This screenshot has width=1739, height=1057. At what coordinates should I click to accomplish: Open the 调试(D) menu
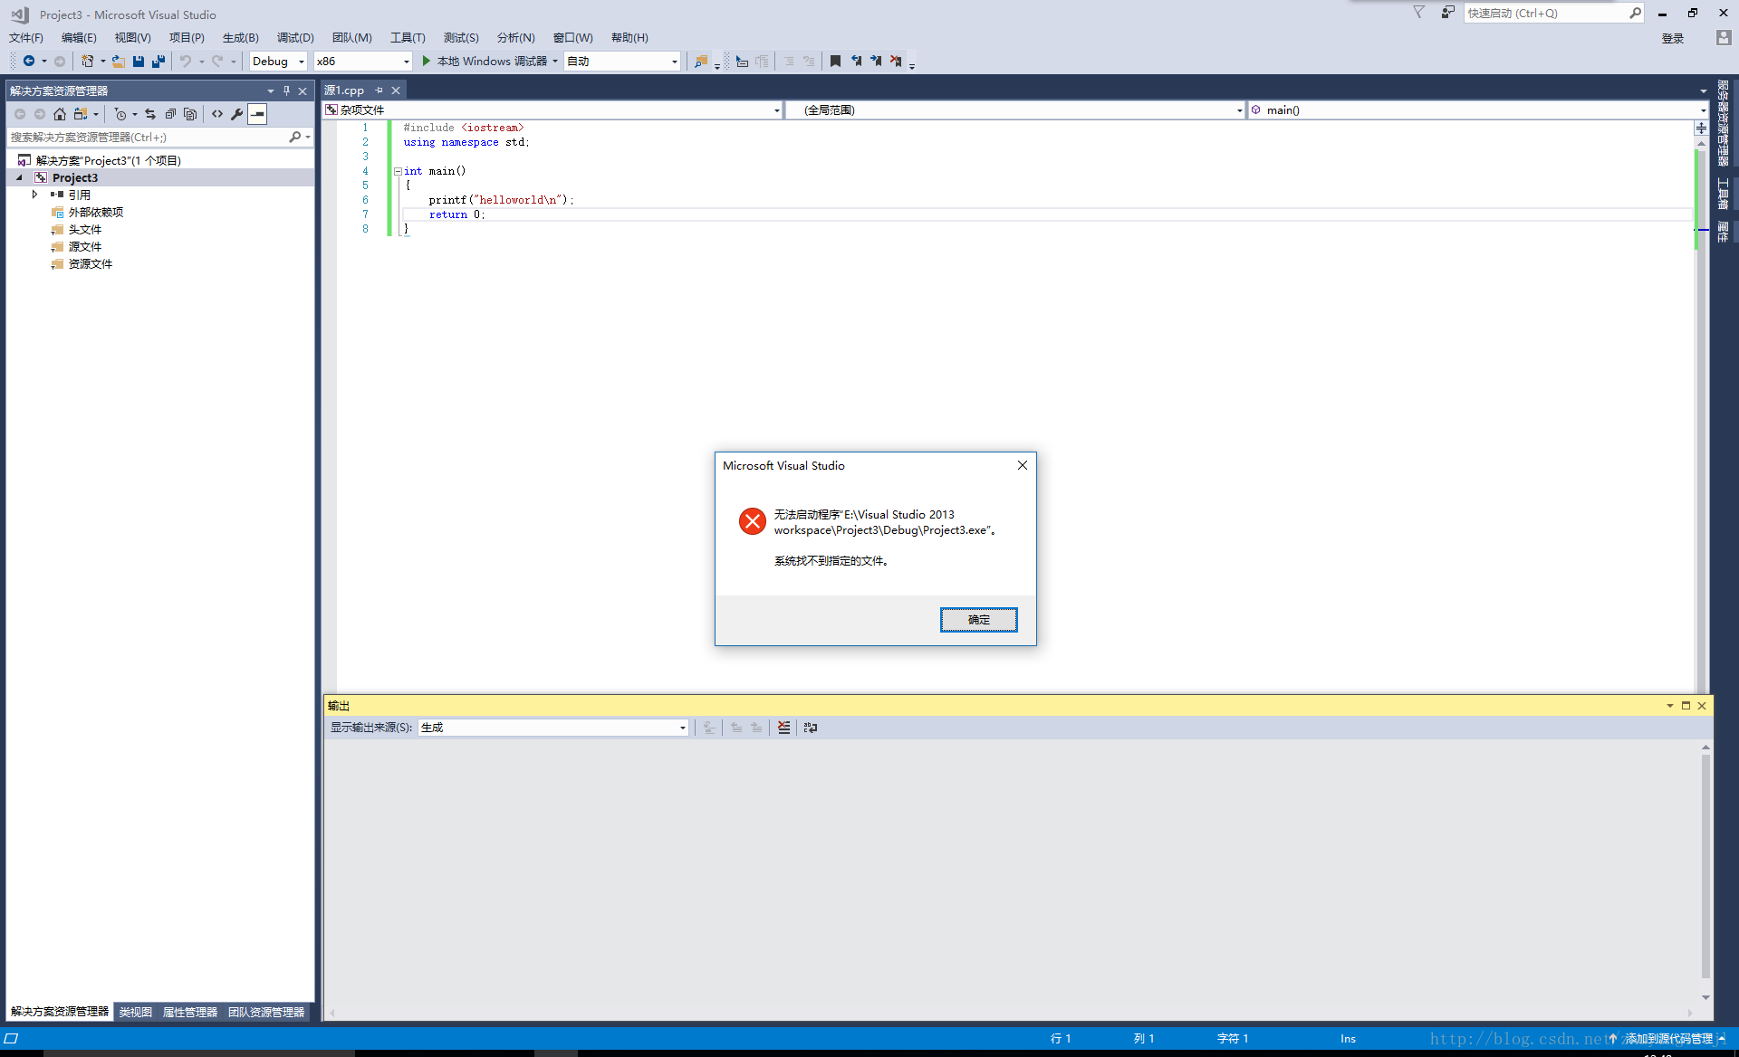click(295, 37)
